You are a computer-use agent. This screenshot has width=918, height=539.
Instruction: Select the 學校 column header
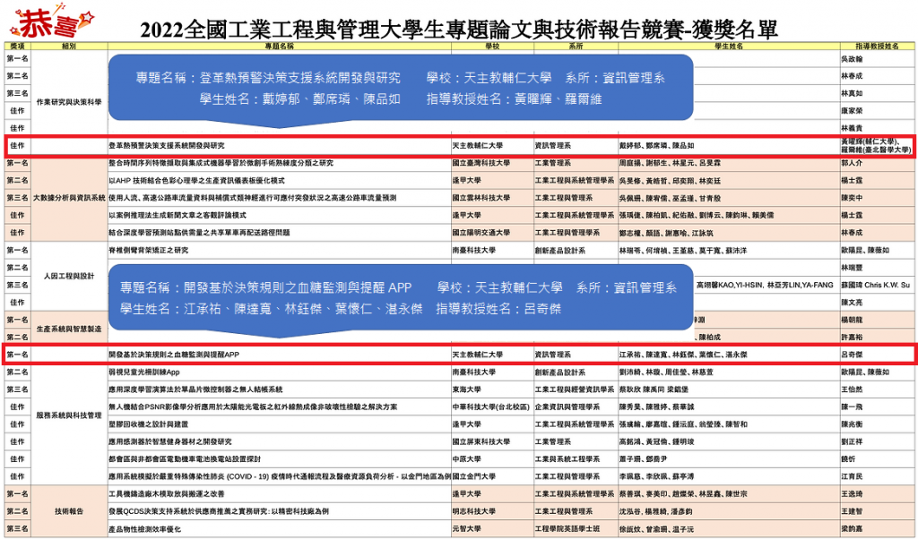pos(491,45)
